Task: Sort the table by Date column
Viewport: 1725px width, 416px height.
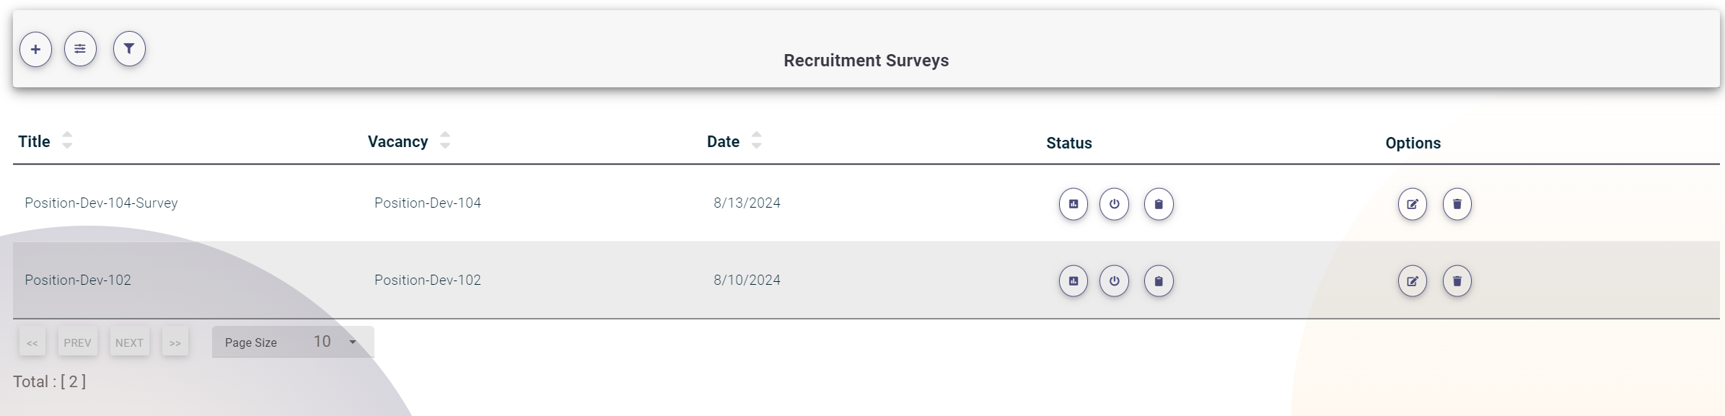Action: pos(756,141)
